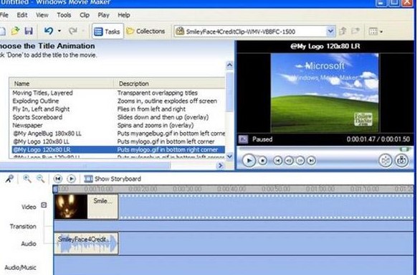420x275 pixels.
Task: Open the View menu
Action: [42, 15]
